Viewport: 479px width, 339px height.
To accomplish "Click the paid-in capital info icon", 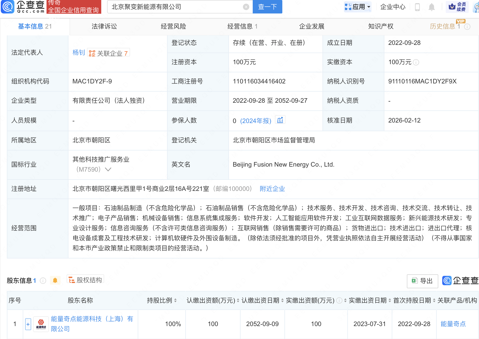I will click(416, 62).
